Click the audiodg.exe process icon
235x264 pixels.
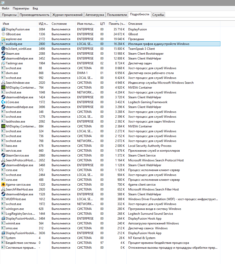point(3,44)
